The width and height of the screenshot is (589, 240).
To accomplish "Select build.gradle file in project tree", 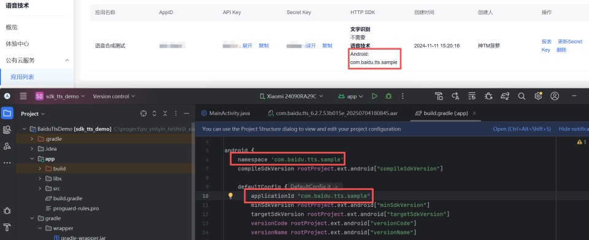I will [x=63, y=198].
